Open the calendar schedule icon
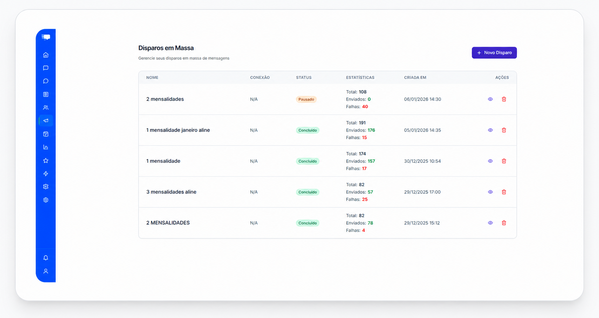This screenshot has height=318, width=599. pos(46,134)
